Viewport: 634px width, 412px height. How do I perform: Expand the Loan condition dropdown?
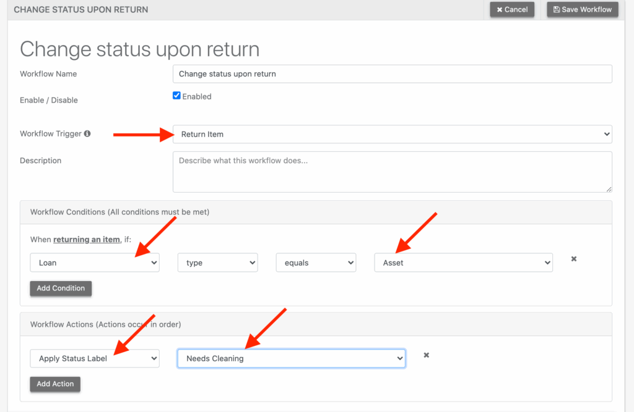[x=95, y=263]
